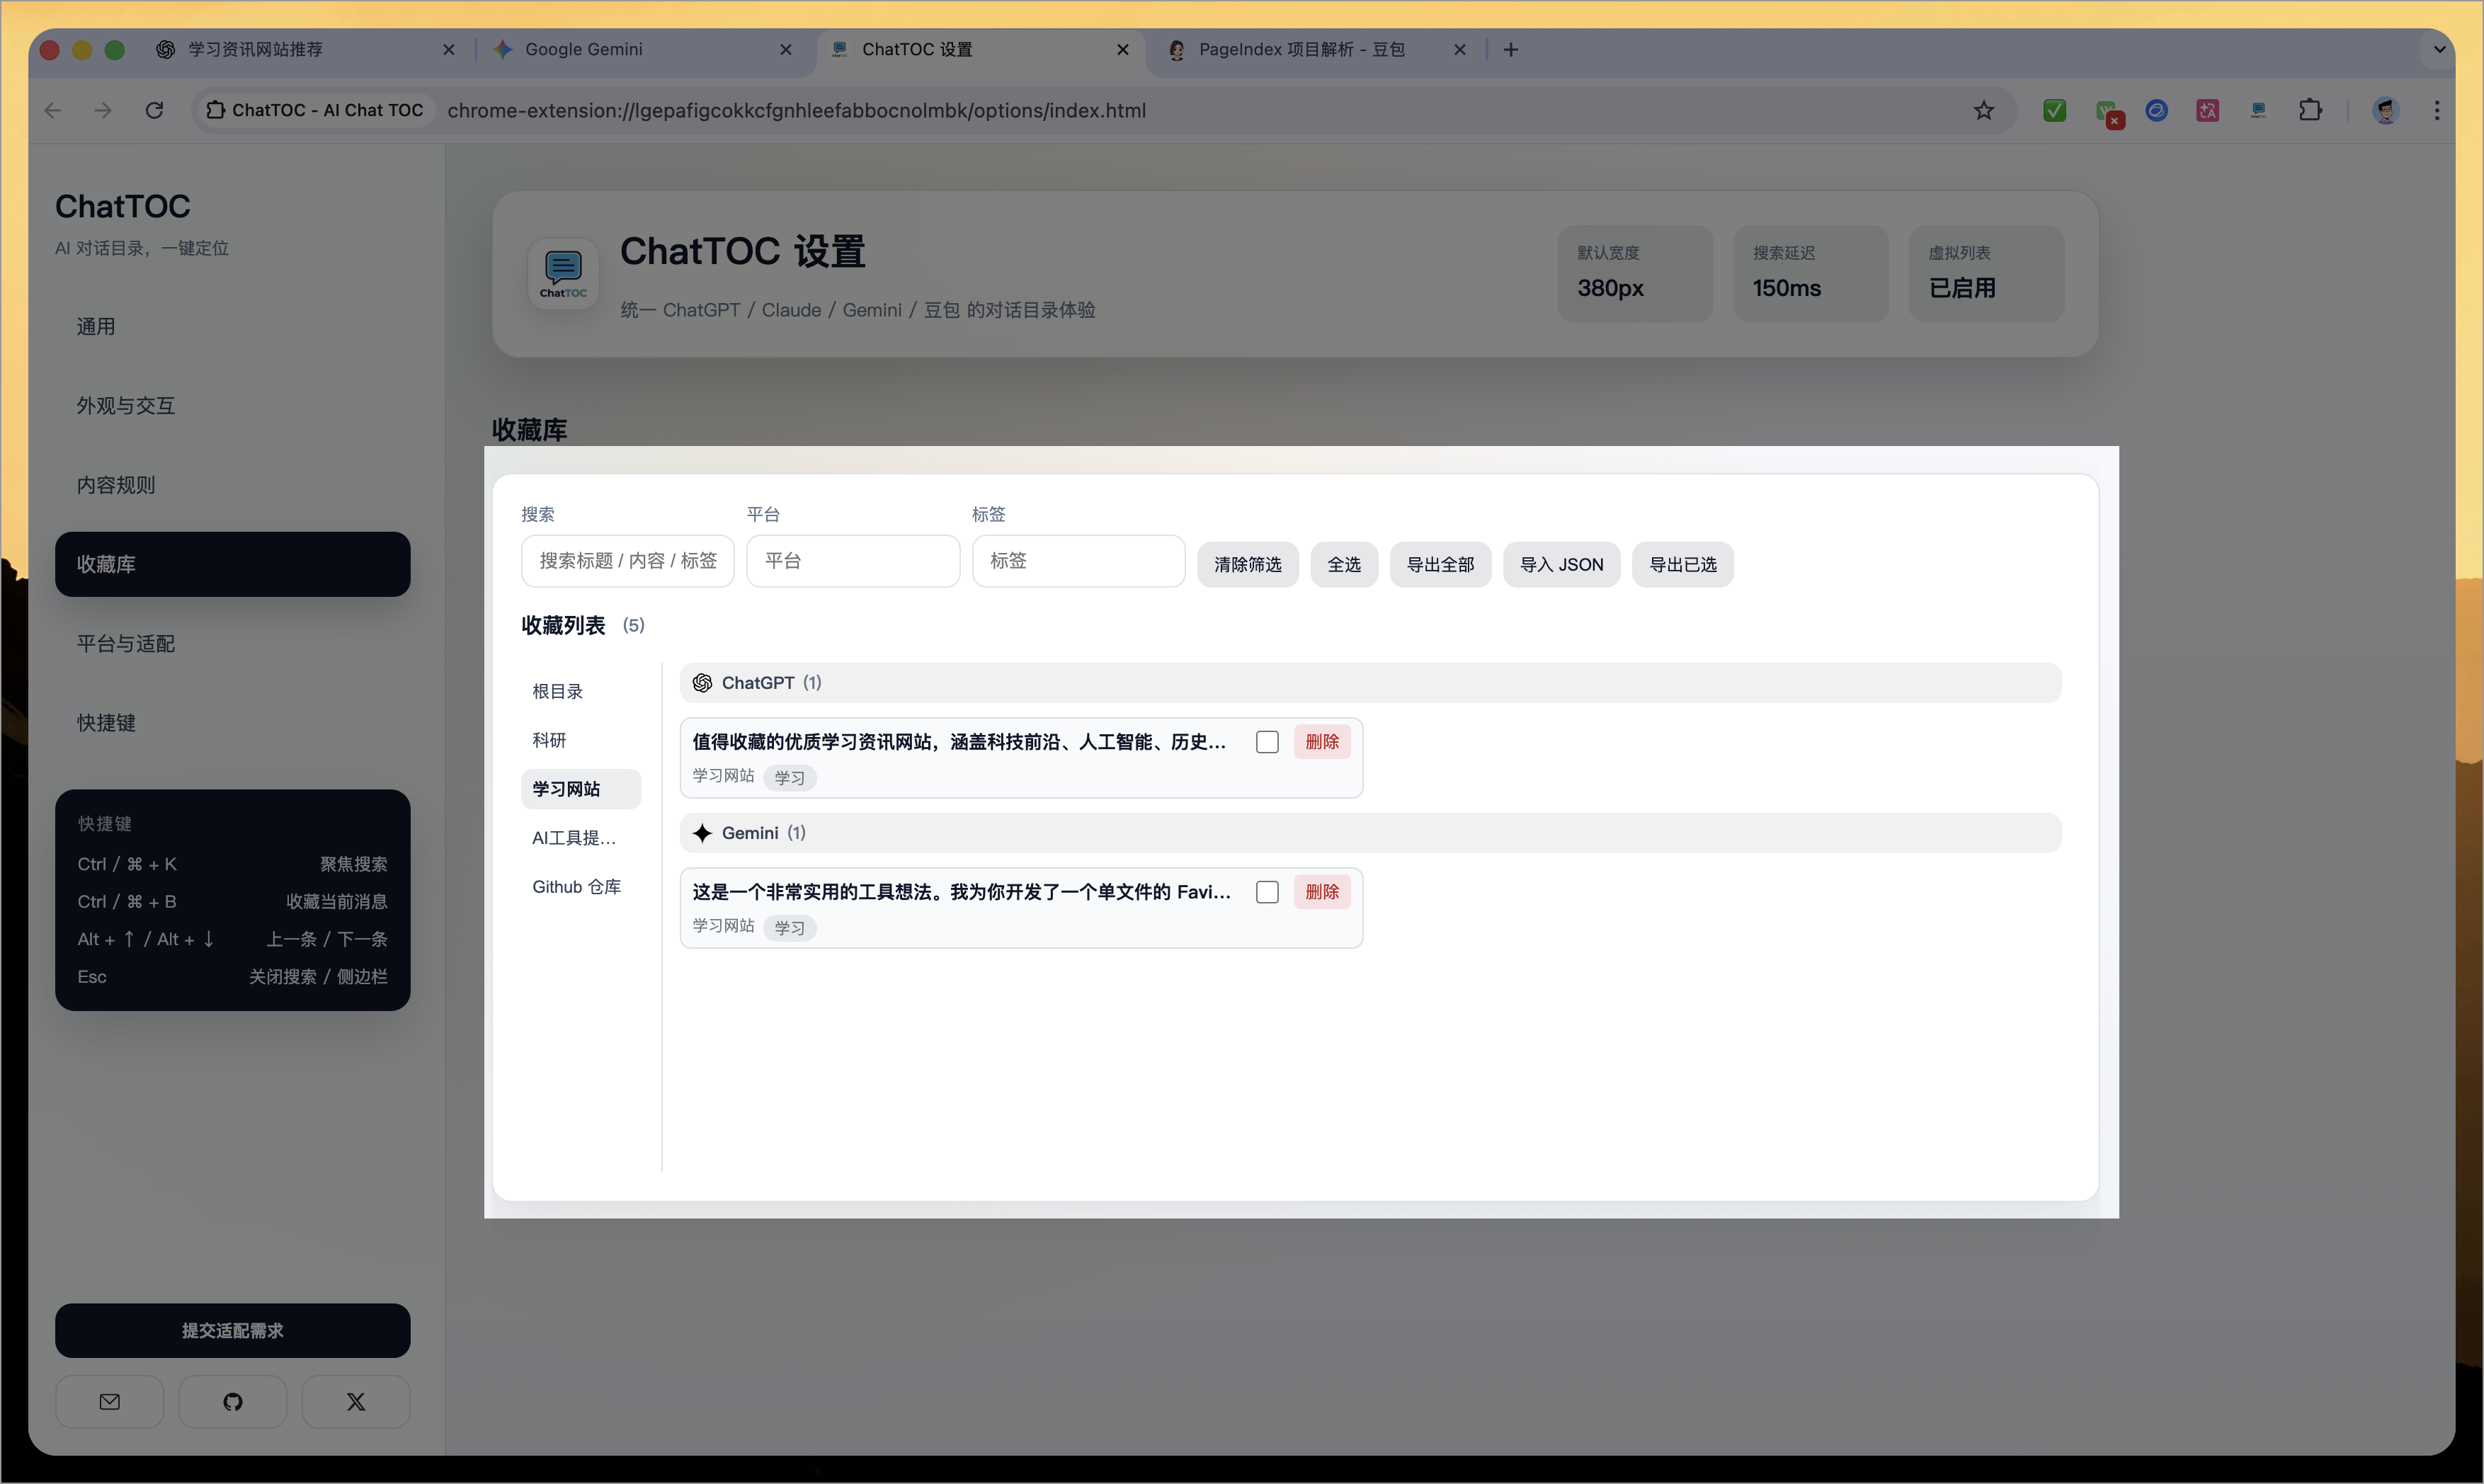Check the Gemini favorite item checkbox
This screenshot has height=1484, width=2484.
(1267, 892)
